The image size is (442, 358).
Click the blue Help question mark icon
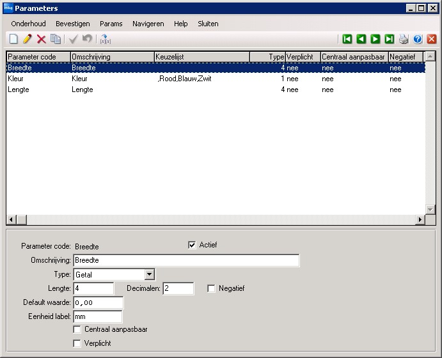click(418, 39)
